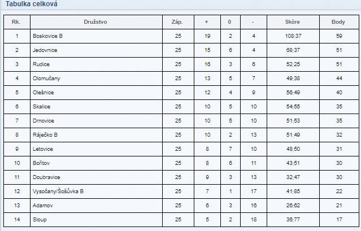Click the Body column header
This screenshot has width=361, height=231.
(x=338, y=22)
